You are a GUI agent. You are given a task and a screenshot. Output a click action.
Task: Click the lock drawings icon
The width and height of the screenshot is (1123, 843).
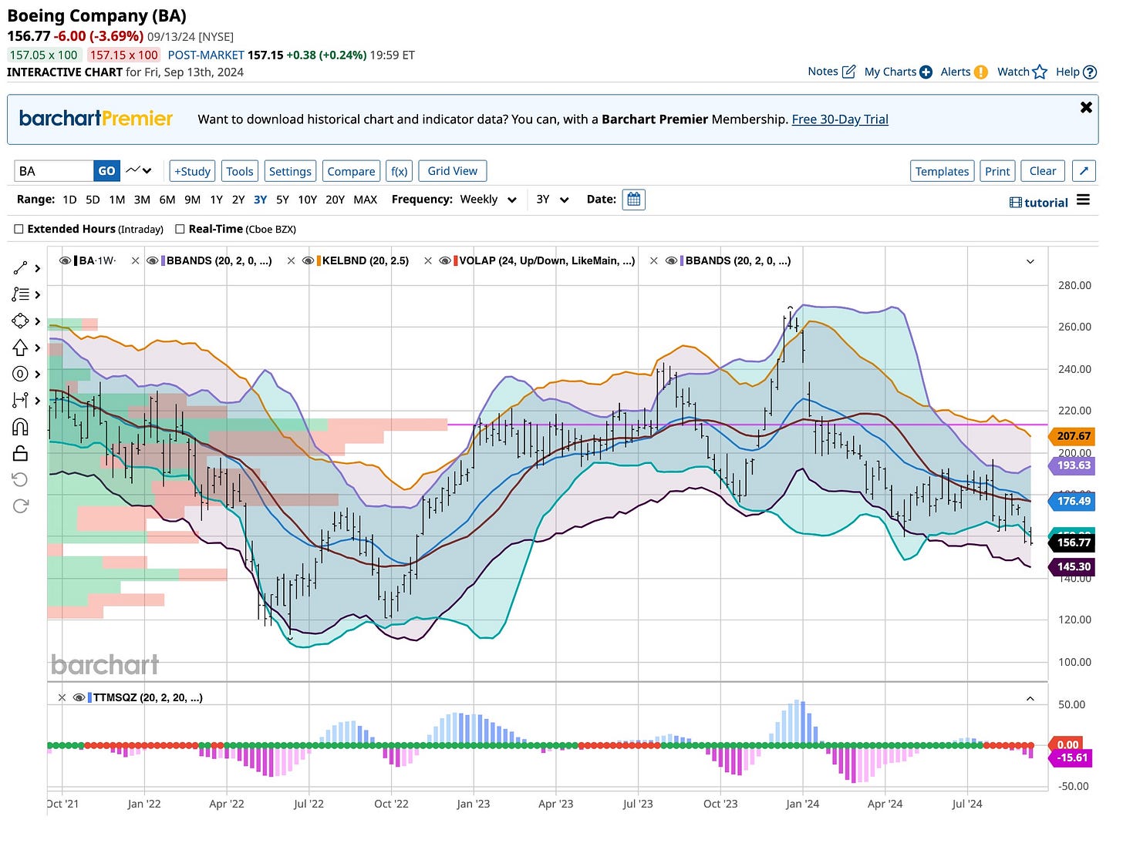coord(21,453)
